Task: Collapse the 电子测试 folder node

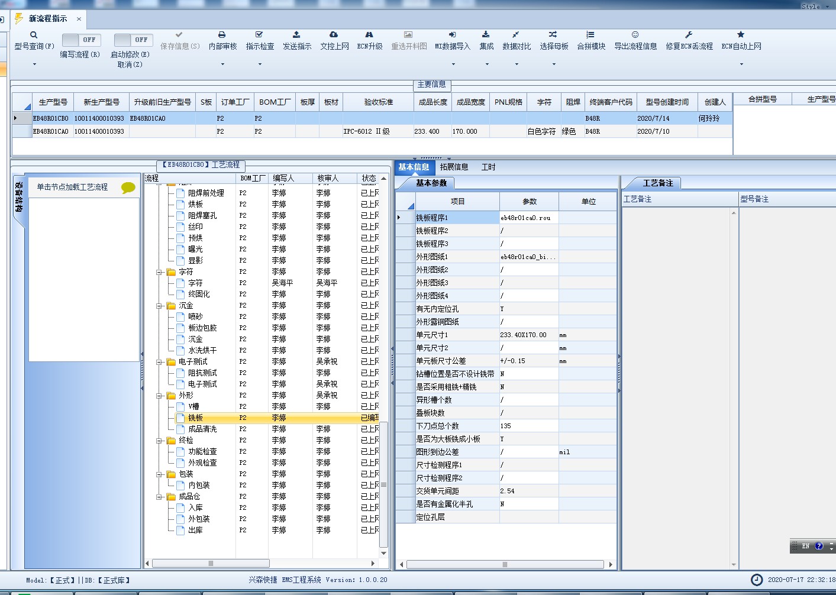Action: coord(159,362)
